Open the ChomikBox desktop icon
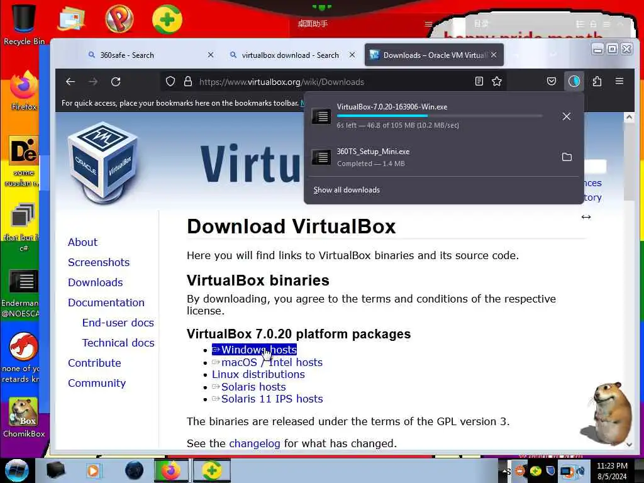This screenshot has height=483, width=644. (x=24, y=418)
